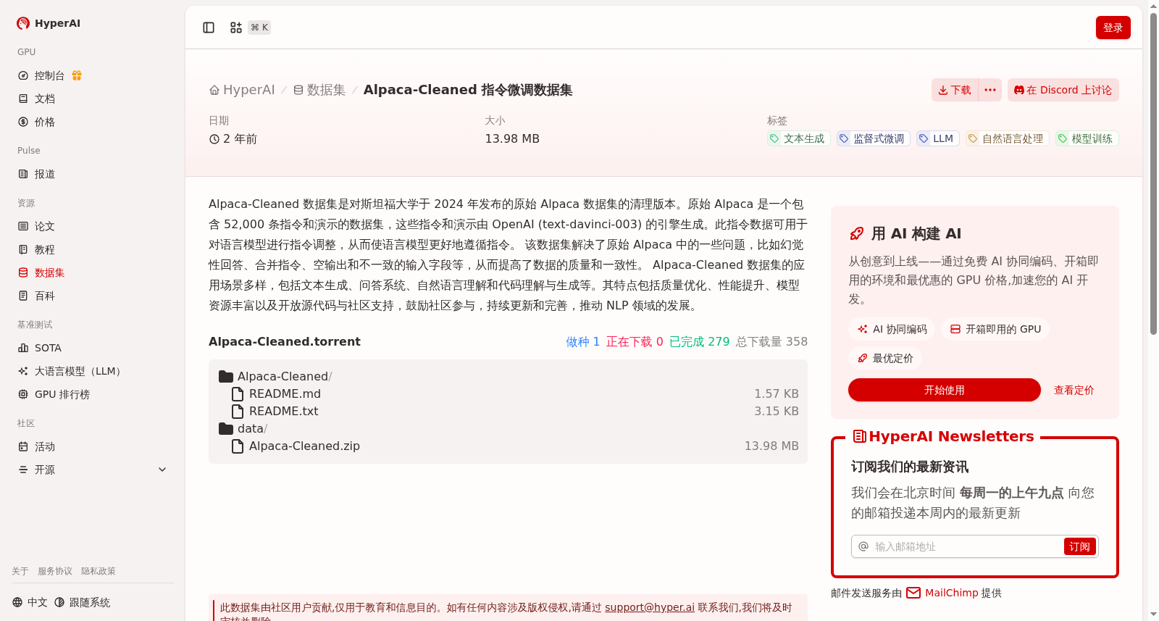The image size is (1159, 621).
Task: Click the 正在下载 0 count
Action: pyautogui.click(x=635, y=342)
